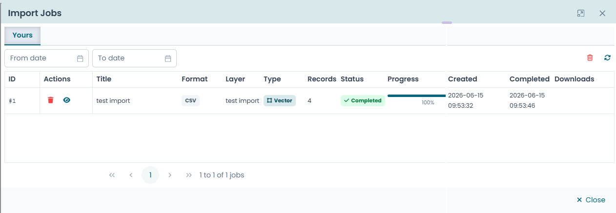Image resolution: width=616 pixels, height=213 pixels.
Task: Click job ID #1 cell
Action: (13, 101)
